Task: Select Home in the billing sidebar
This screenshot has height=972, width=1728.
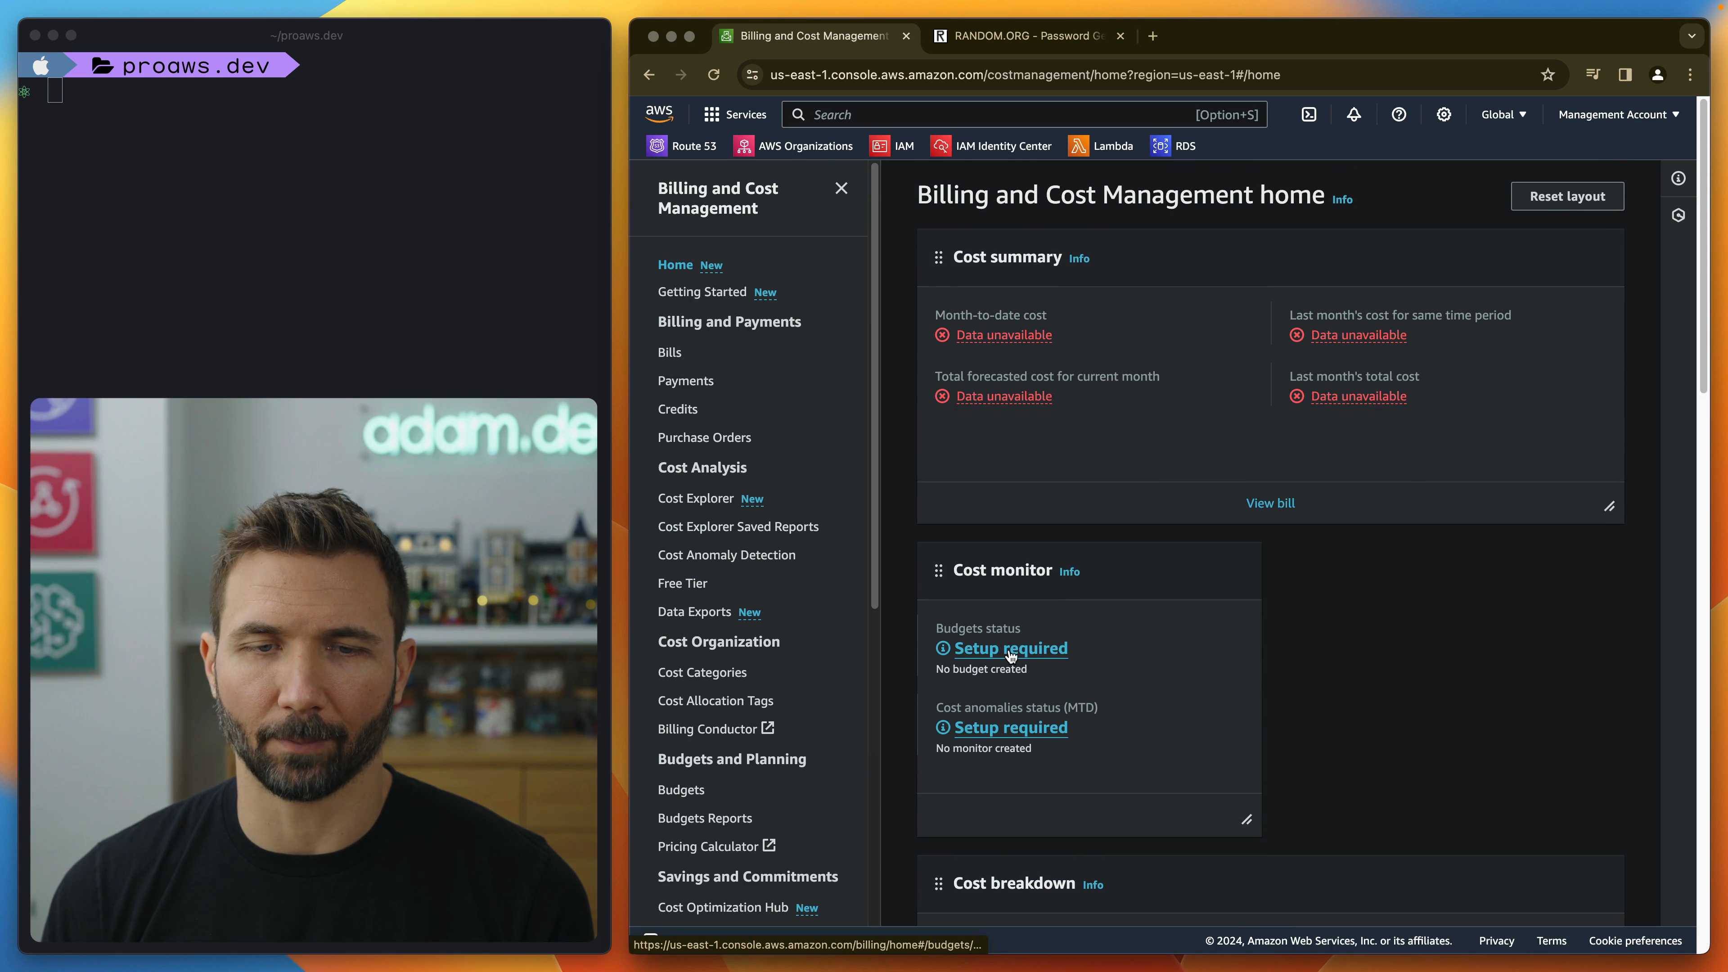Action: click(675, 265)
